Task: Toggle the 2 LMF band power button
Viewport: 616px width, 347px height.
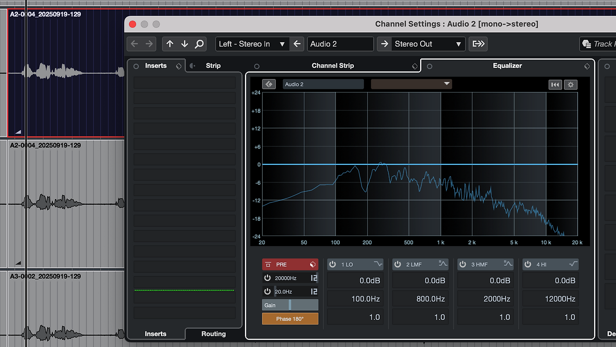Action: pyautogui.click(x=397, y=264)
